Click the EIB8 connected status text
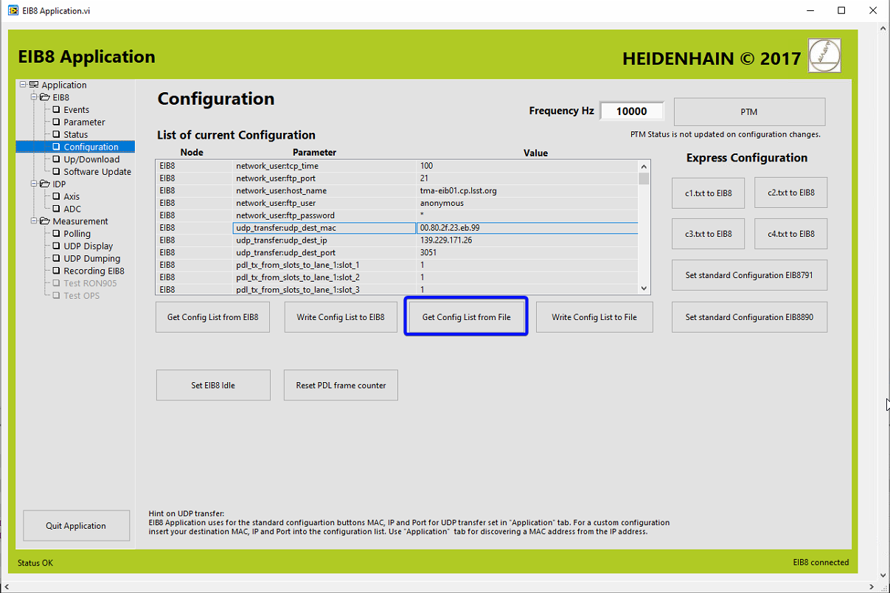The image size is (890, 593). coord(821,562)
